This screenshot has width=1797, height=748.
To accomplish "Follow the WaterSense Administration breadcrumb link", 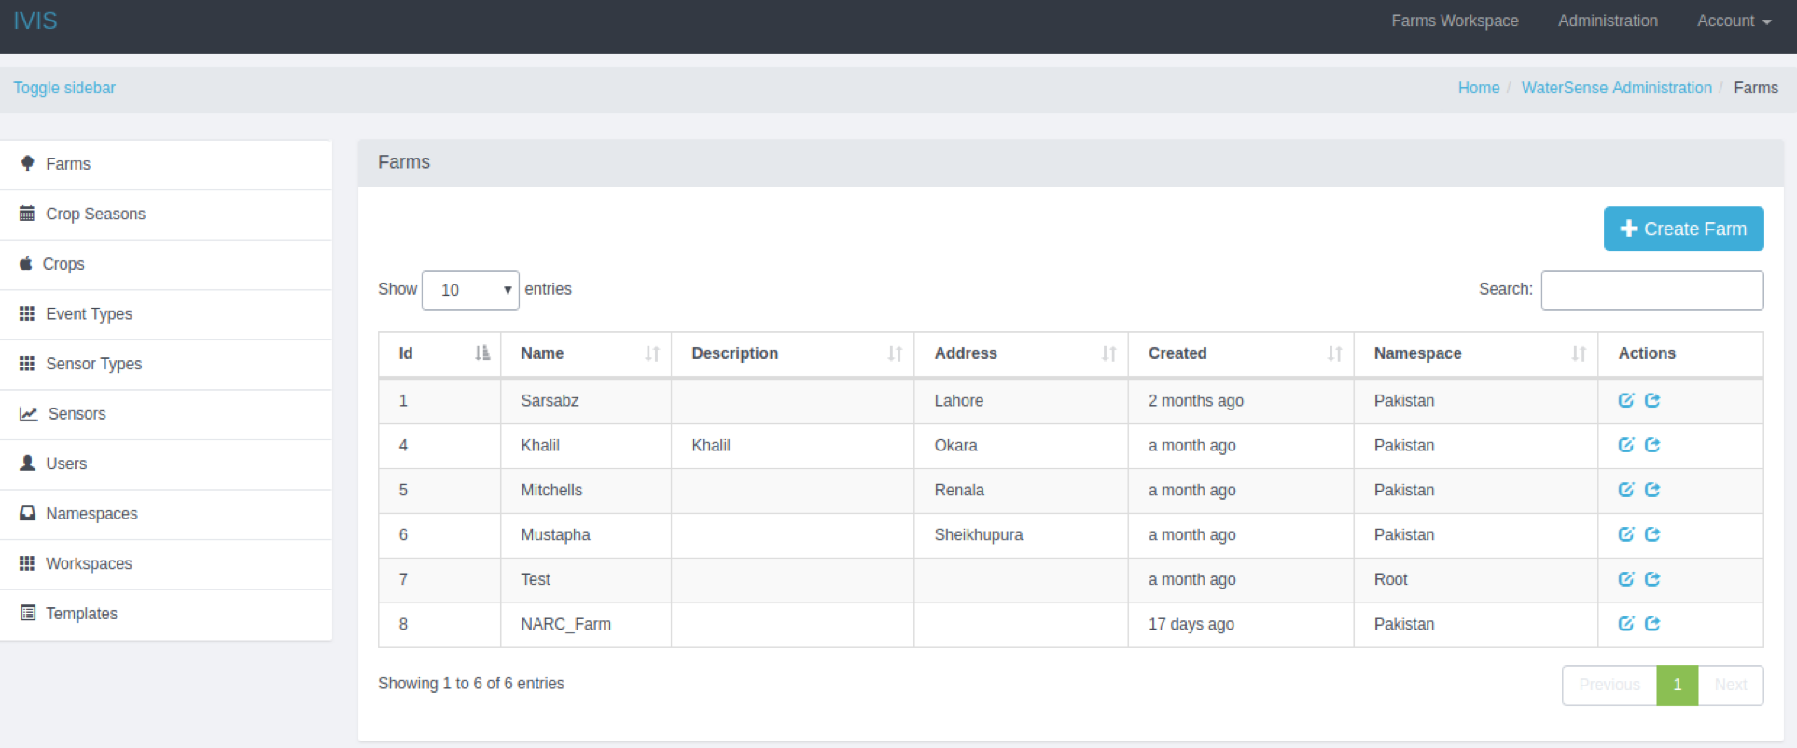I will [x=1616, y=88].
